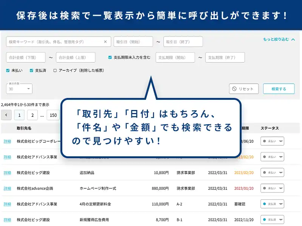Jump to page 150 of results

(53, 115)
